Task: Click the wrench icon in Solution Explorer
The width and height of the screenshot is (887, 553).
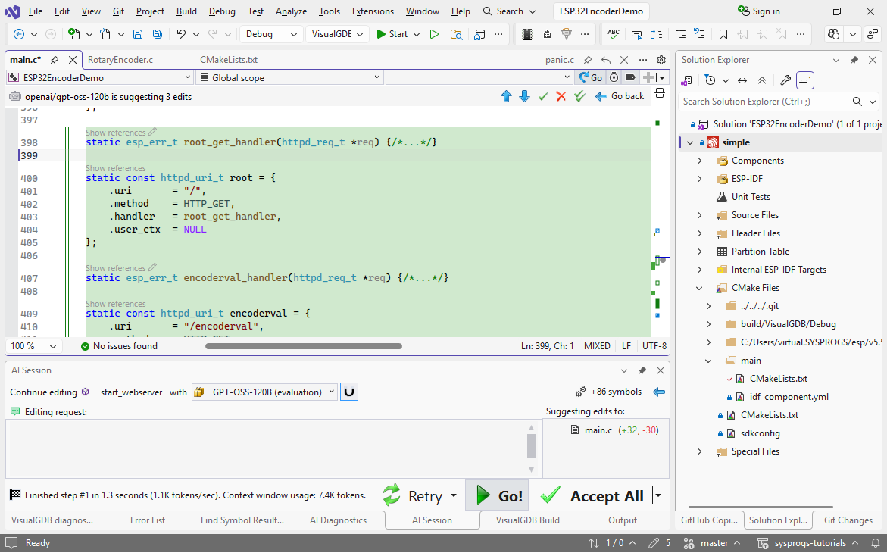Action: (785, 80)
